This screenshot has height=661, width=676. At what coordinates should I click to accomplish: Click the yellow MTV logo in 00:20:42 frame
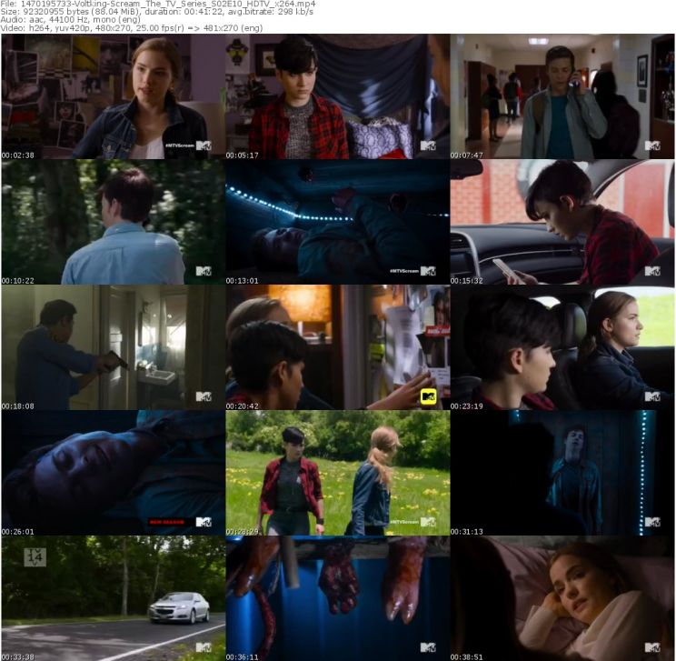(428, 396)
